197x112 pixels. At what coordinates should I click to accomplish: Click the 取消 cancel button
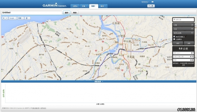coord(75,13)
